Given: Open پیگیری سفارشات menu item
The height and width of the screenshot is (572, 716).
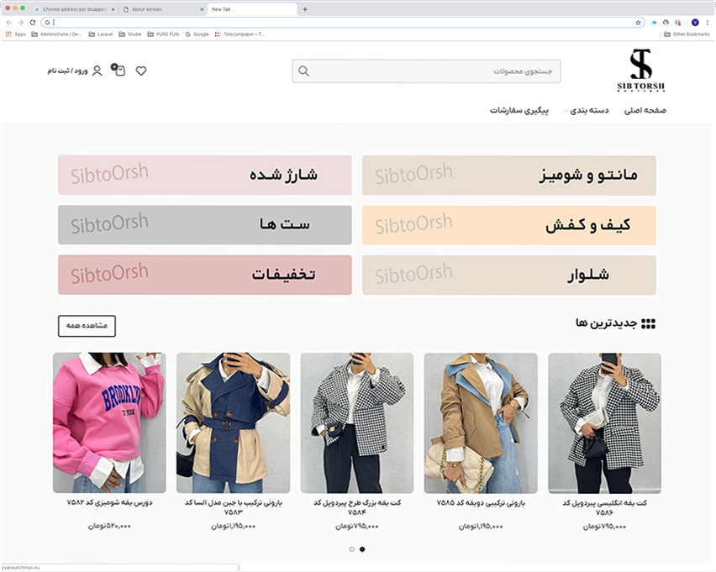Looking at the screenshot, I should (519, 111).
